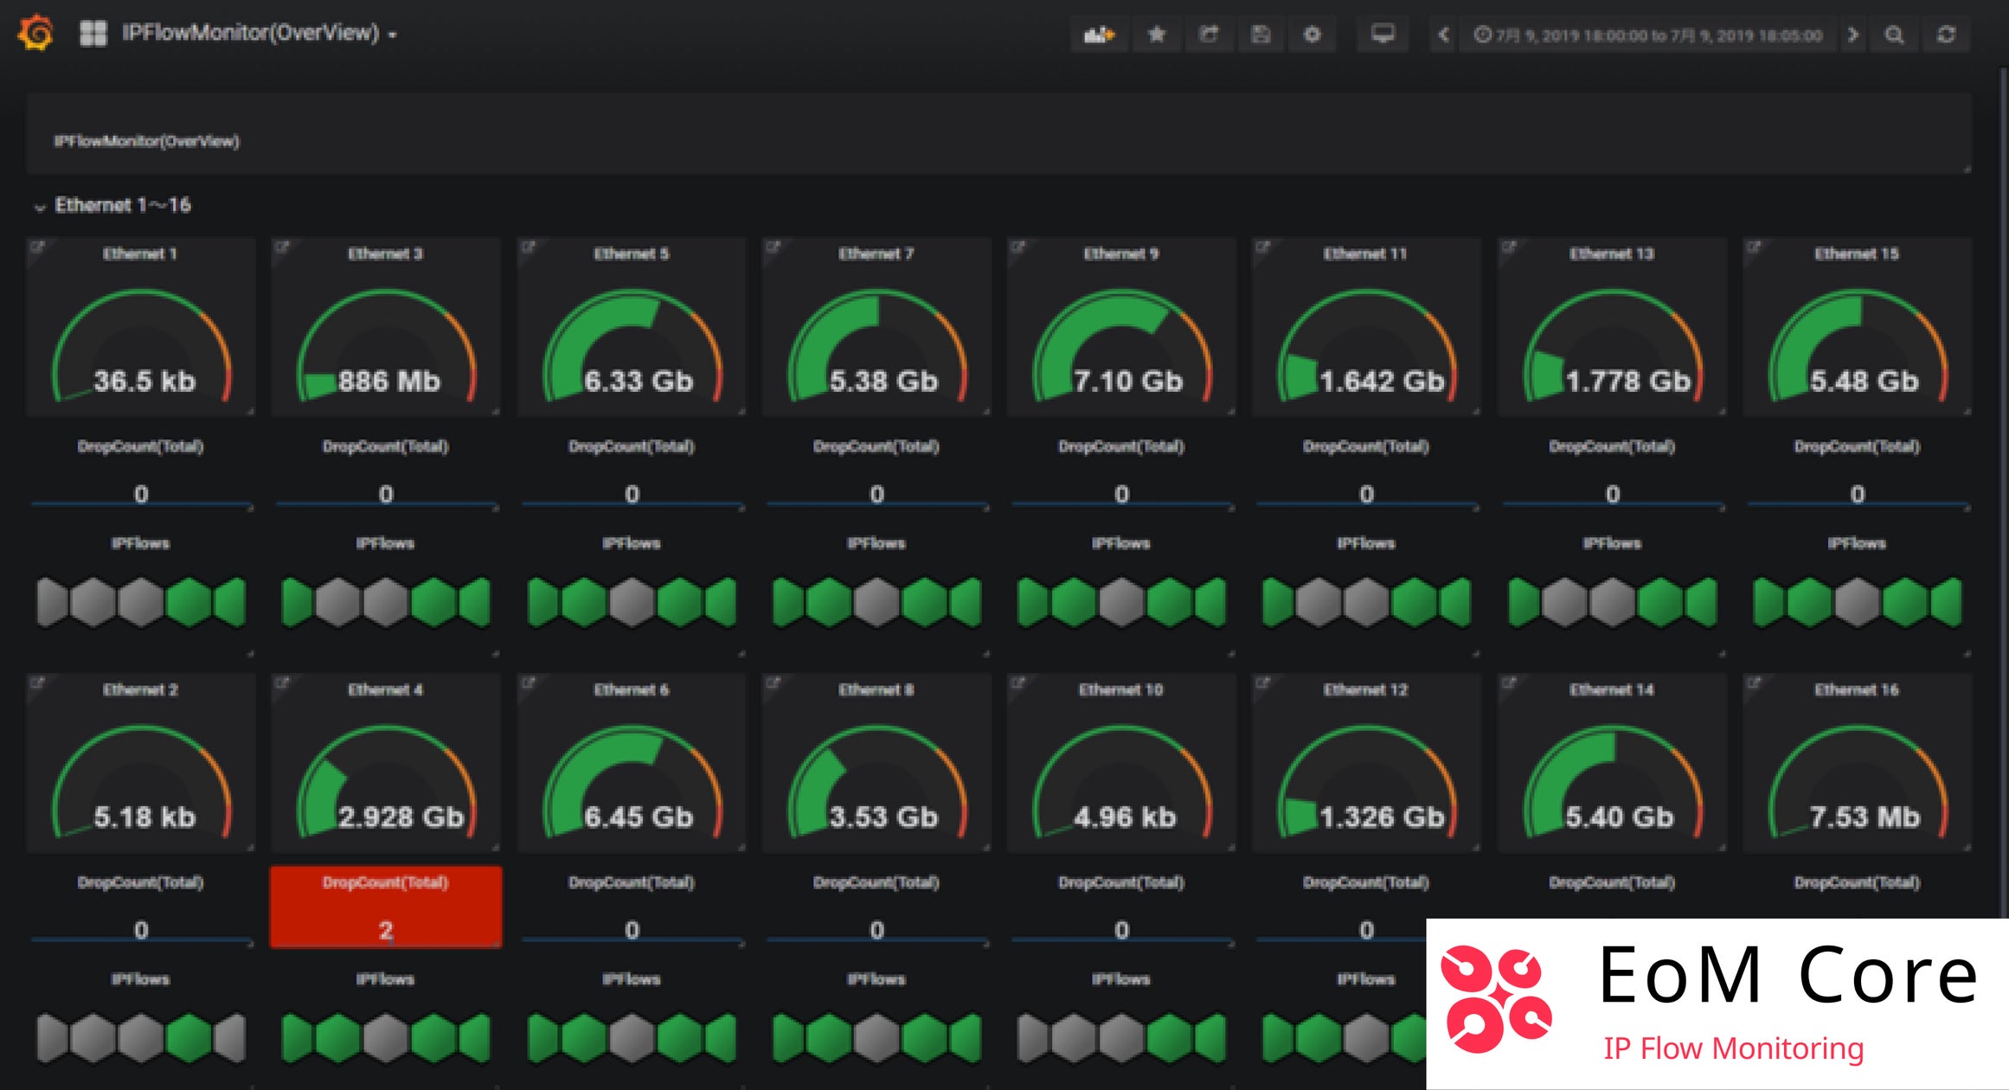The image size is (2009, 1090).
Task: Save the dashboard with disk icon
Action: coord(1261,35)
